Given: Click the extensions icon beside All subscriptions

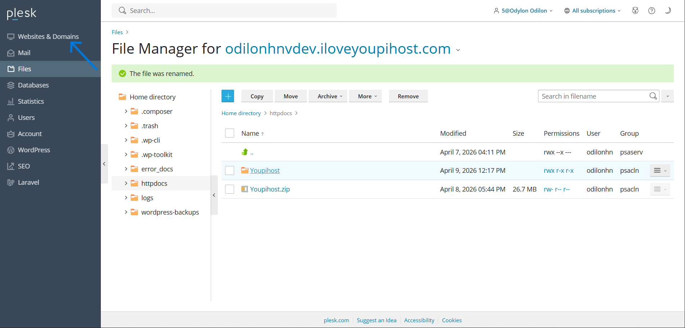Looking at the screenshot, I should click(x=635, y=10).
